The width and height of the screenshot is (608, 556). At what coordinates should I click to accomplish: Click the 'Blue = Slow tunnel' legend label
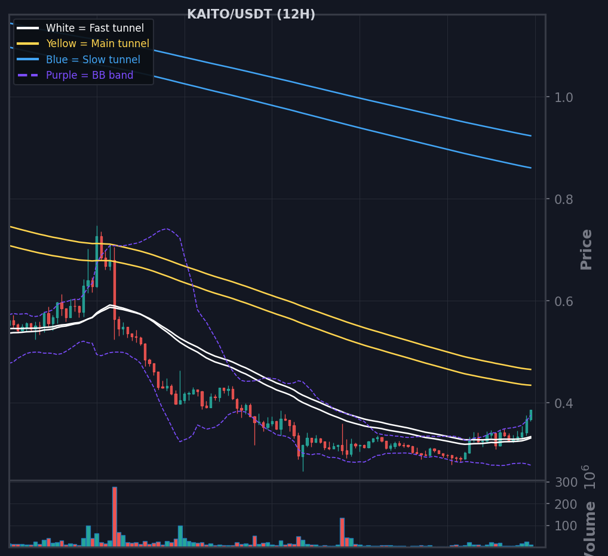93,59
